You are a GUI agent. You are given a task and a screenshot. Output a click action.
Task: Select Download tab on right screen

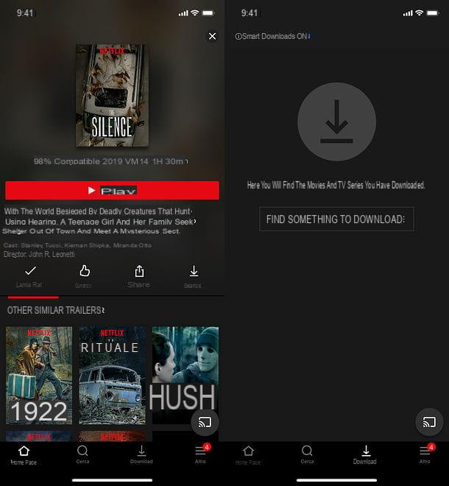365,454
